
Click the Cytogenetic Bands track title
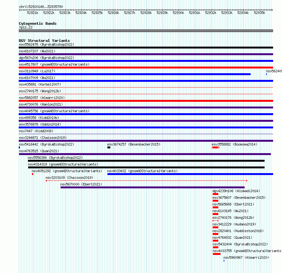pos(38,23)
